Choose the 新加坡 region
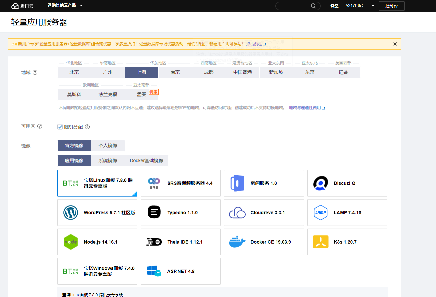Image resolution: width=436 pixels, height=297 pixels. click(x=276, y=72)
